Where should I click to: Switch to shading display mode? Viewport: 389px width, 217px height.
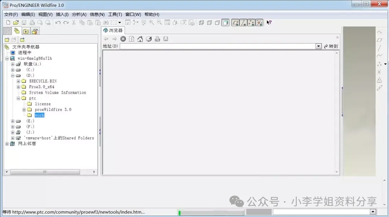pos(225,23)
